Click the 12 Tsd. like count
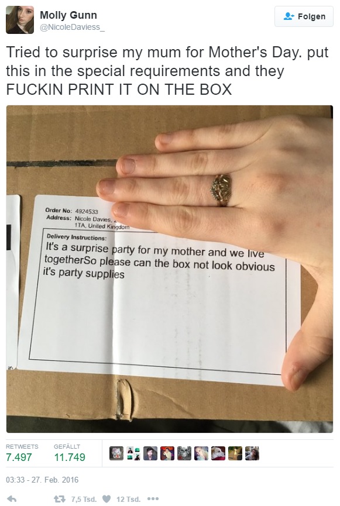340x506 pixels. click(x=128, y=499)
